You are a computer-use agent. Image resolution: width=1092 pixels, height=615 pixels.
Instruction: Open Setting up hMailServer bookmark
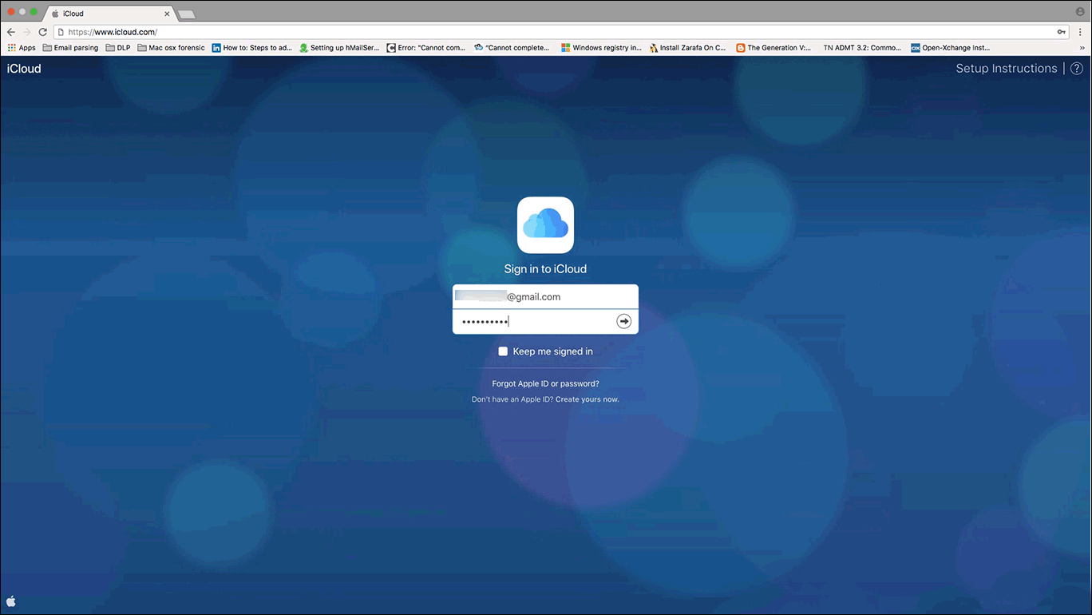[339, 48]
